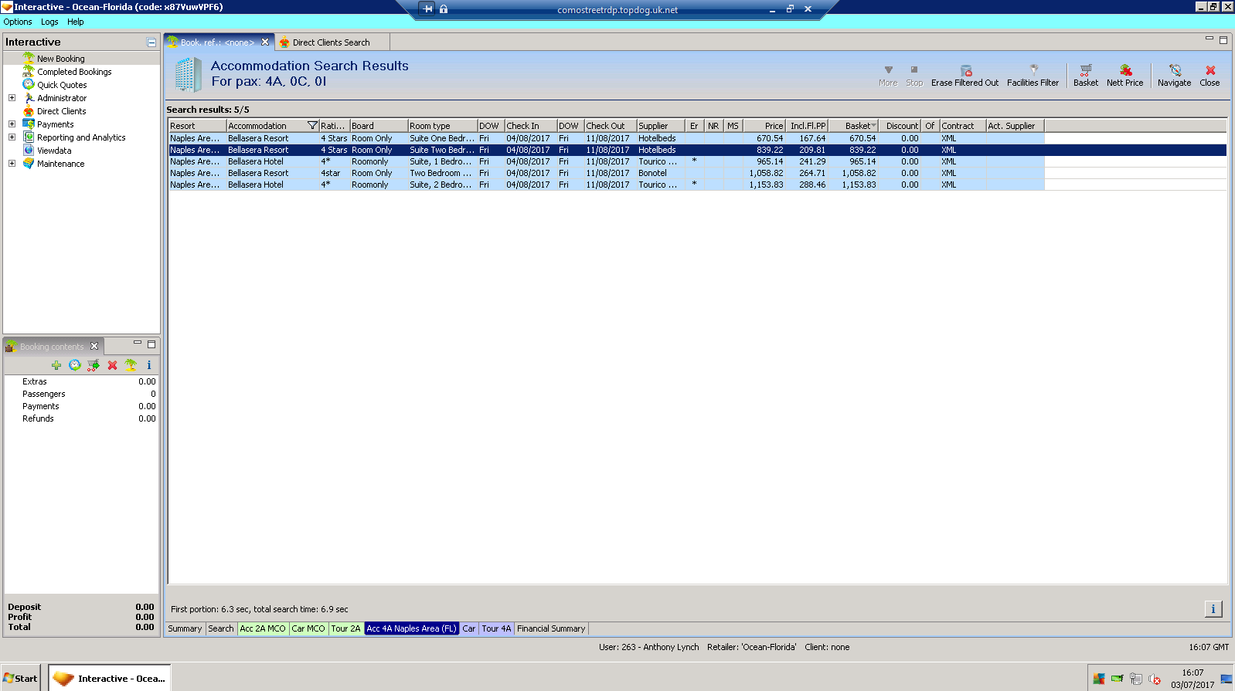Switch to the Direct Clients Search tab
This screenshot has width=1235, height=691.
pos(331,42)
